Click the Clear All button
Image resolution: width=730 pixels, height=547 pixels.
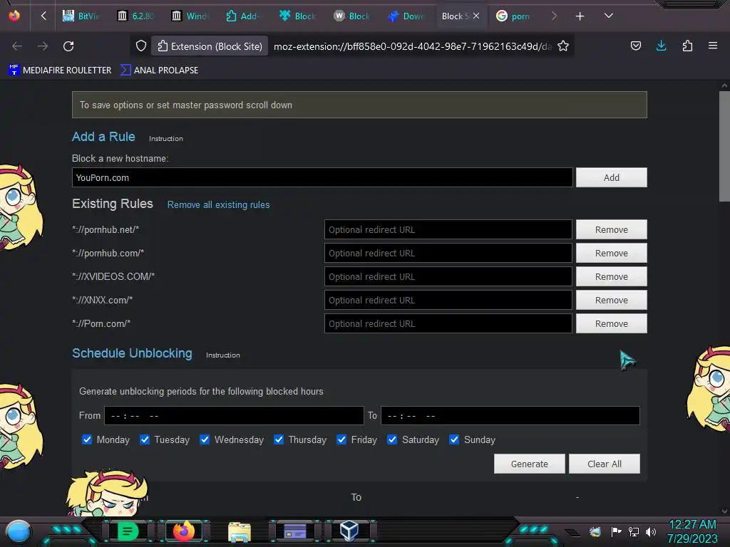coord(605,464)
